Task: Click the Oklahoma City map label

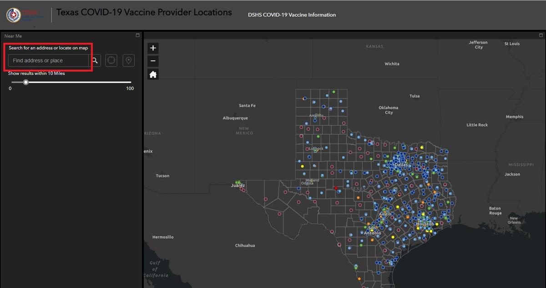Action: click(388, 110)
